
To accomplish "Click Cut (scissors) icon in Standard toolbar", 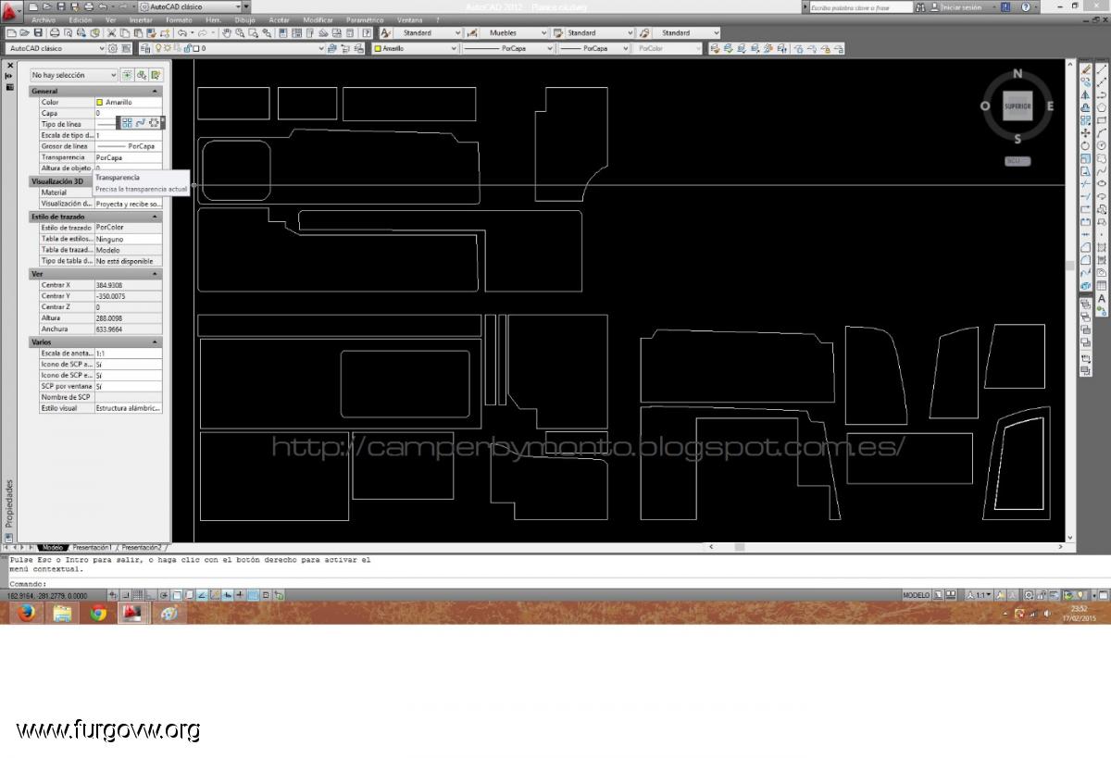I will [112, 32].
